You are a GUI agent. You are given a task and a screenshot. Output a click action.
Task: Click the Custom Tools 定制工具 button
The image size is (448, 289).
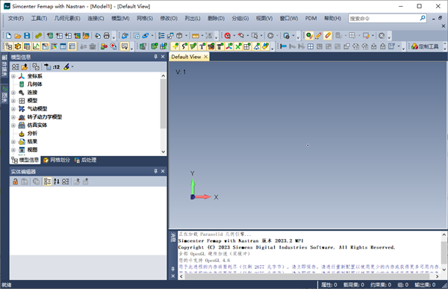click(425, 46)
